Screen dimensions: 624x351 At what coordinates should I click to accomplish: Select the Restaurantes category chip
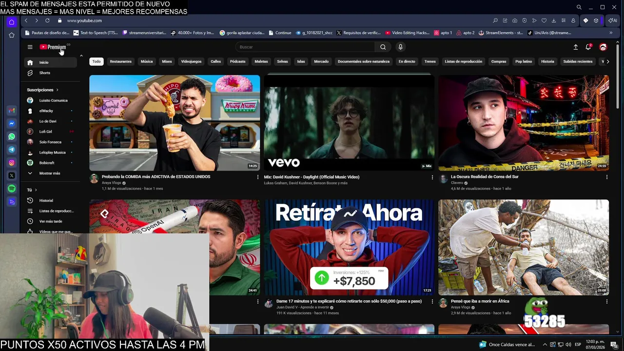tap(120, 61)
